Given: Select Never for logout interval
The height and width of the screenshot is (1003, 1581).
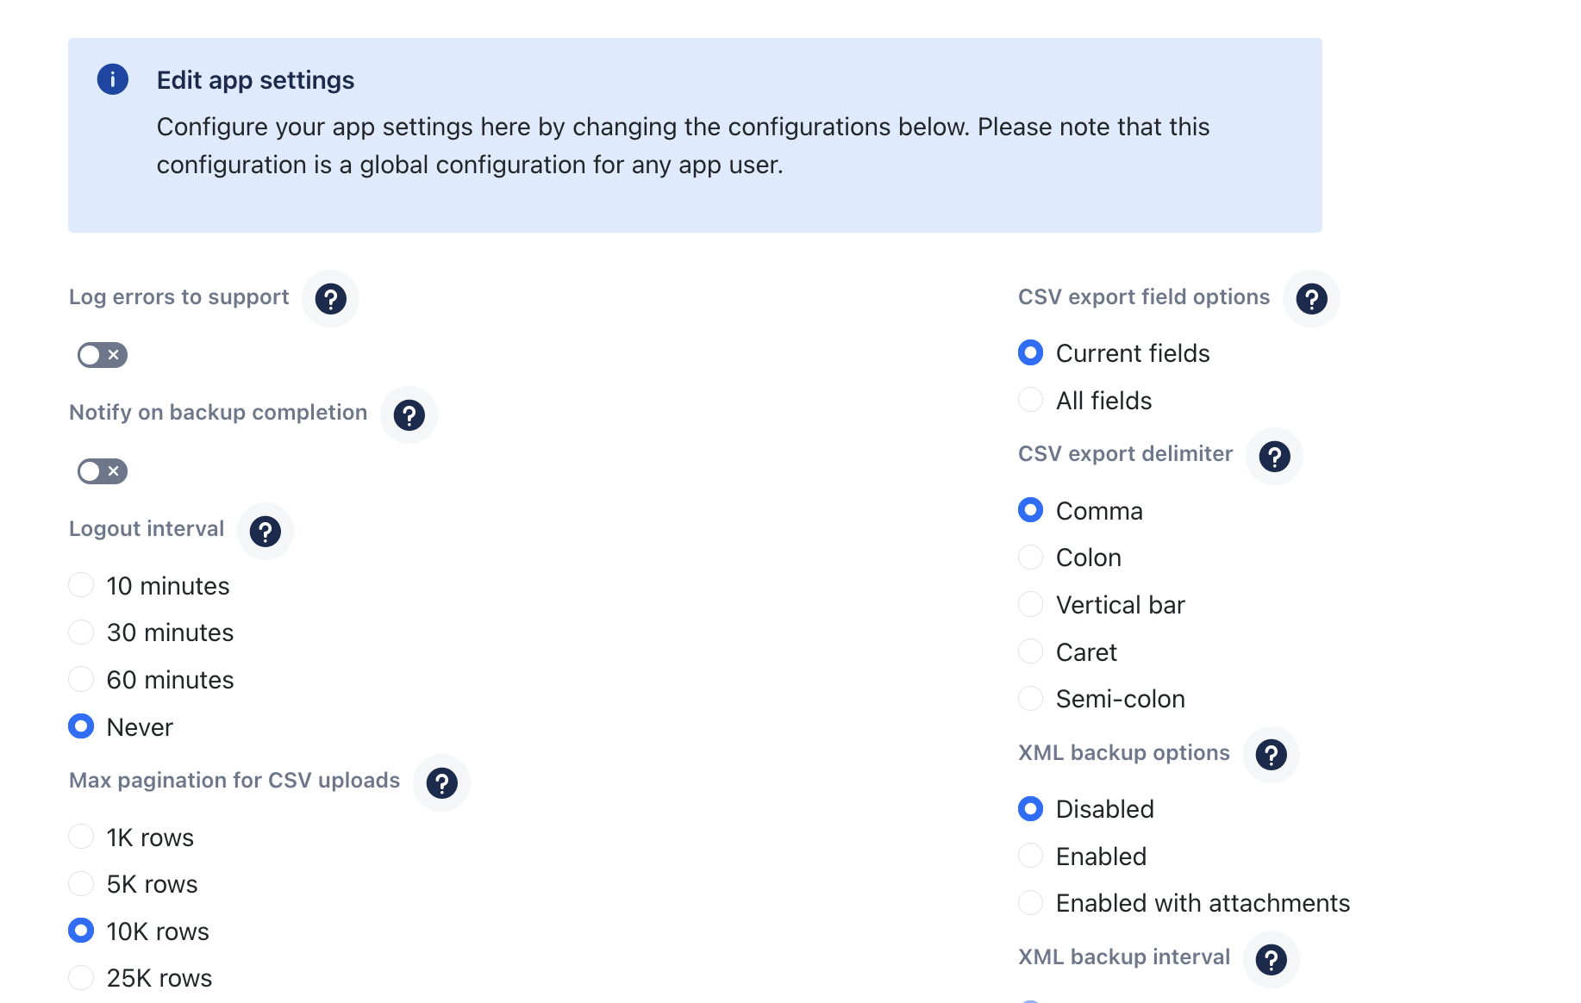Looking at the screenshot, I should pyautogui.click(x=80, y=726).
